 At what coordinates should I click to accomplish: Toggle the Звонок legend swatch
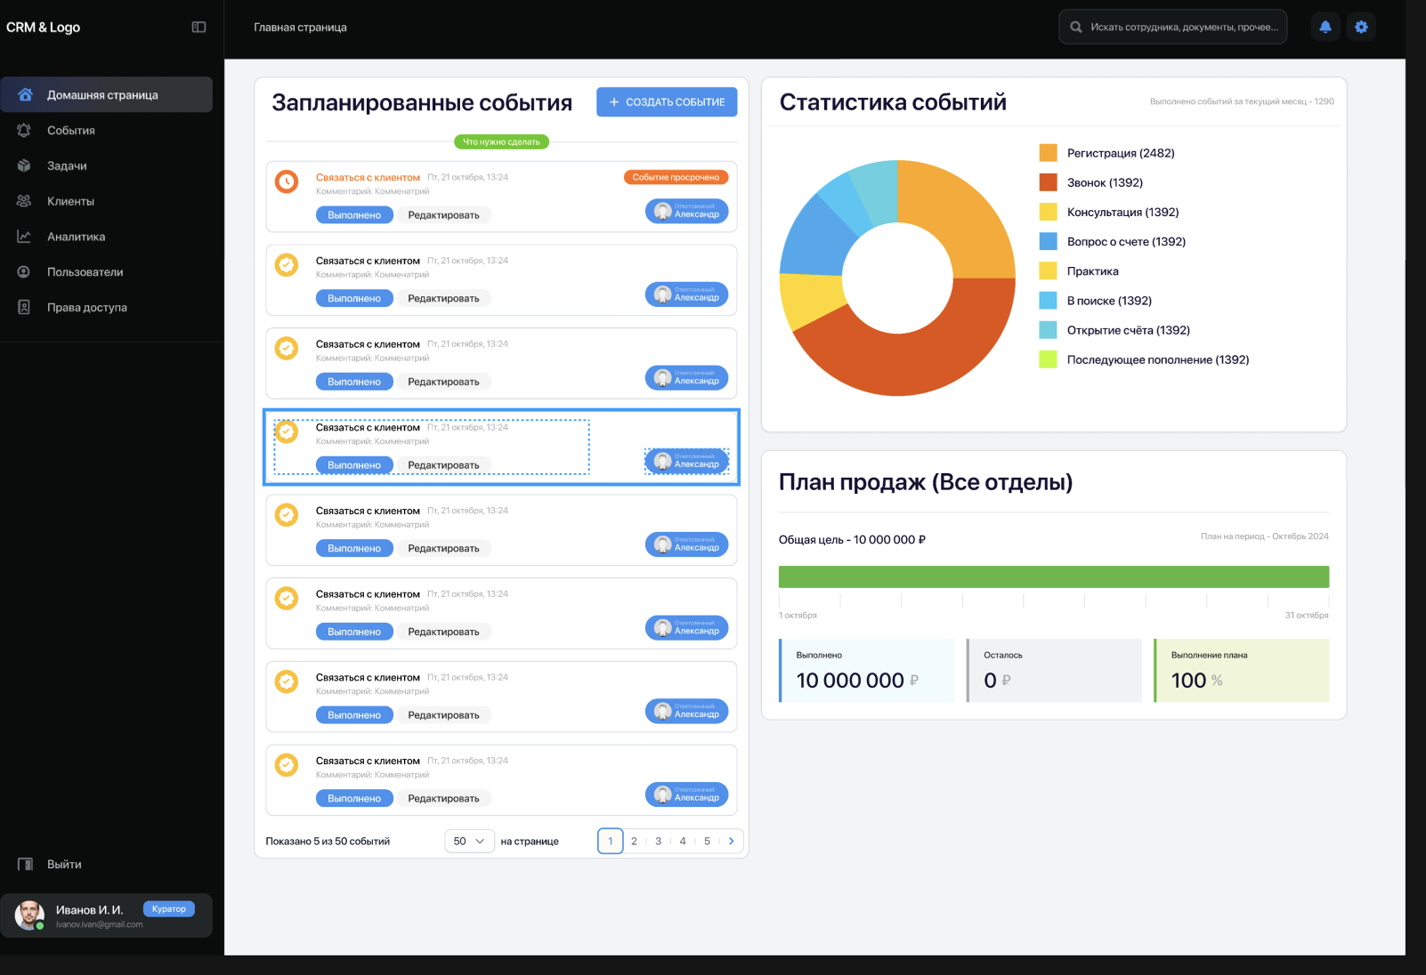[x=1049, y=182]
